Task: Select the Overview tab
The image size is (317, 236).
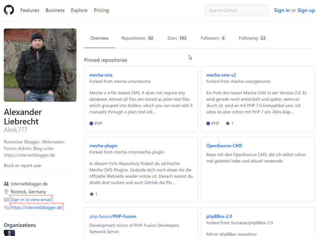Action: [100, 38]
